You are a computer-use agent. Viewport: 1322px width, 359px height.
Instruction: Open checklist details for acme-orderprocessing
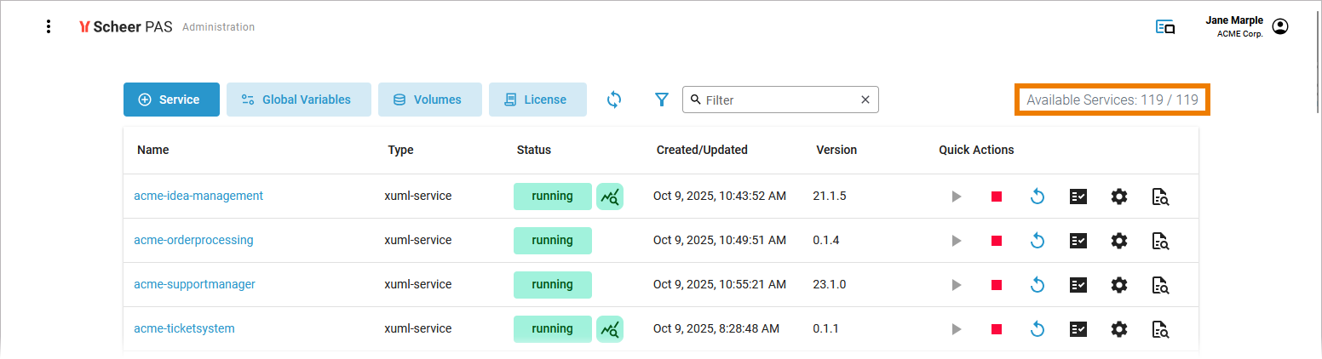(x=1078, y=241)
